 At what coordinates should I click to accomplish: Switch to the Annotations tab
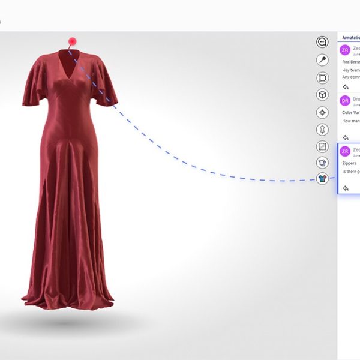[x=351, y=37]
